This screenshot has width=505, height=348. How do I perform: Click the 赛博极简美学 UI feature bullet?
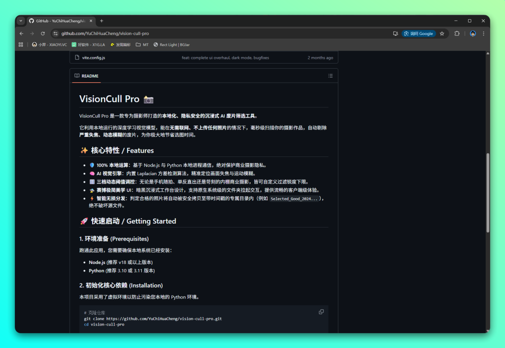(x=205, y=190)
